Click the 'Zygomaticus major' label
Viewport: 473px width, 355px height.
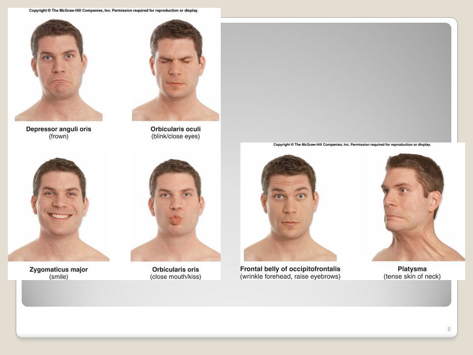click(59, 269)
